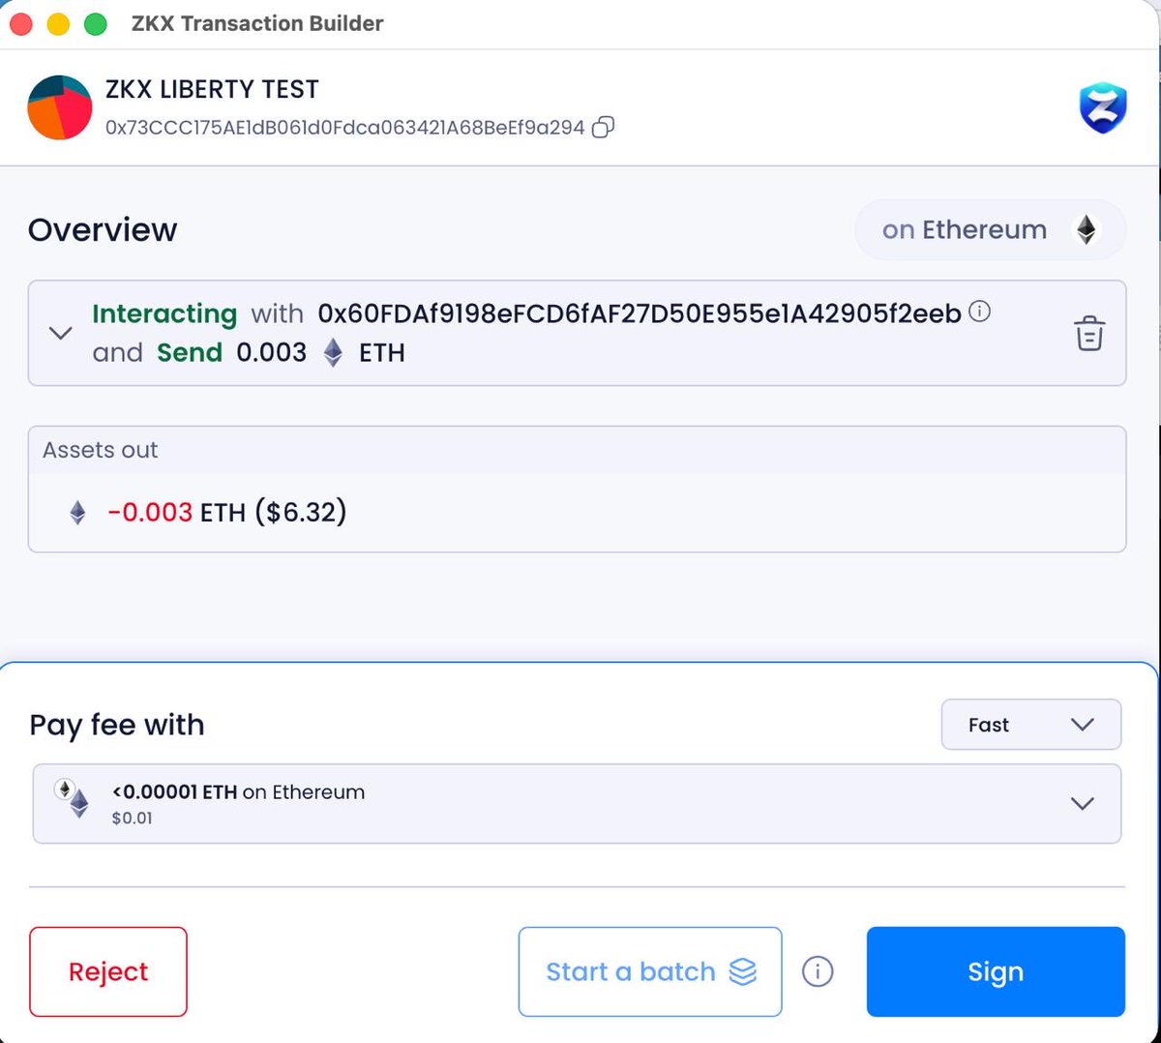The width and height of the screenshot is (1161, 1043).
Task: Select the 'on Ethereum' network pill
Action: (x=990, y=229)
